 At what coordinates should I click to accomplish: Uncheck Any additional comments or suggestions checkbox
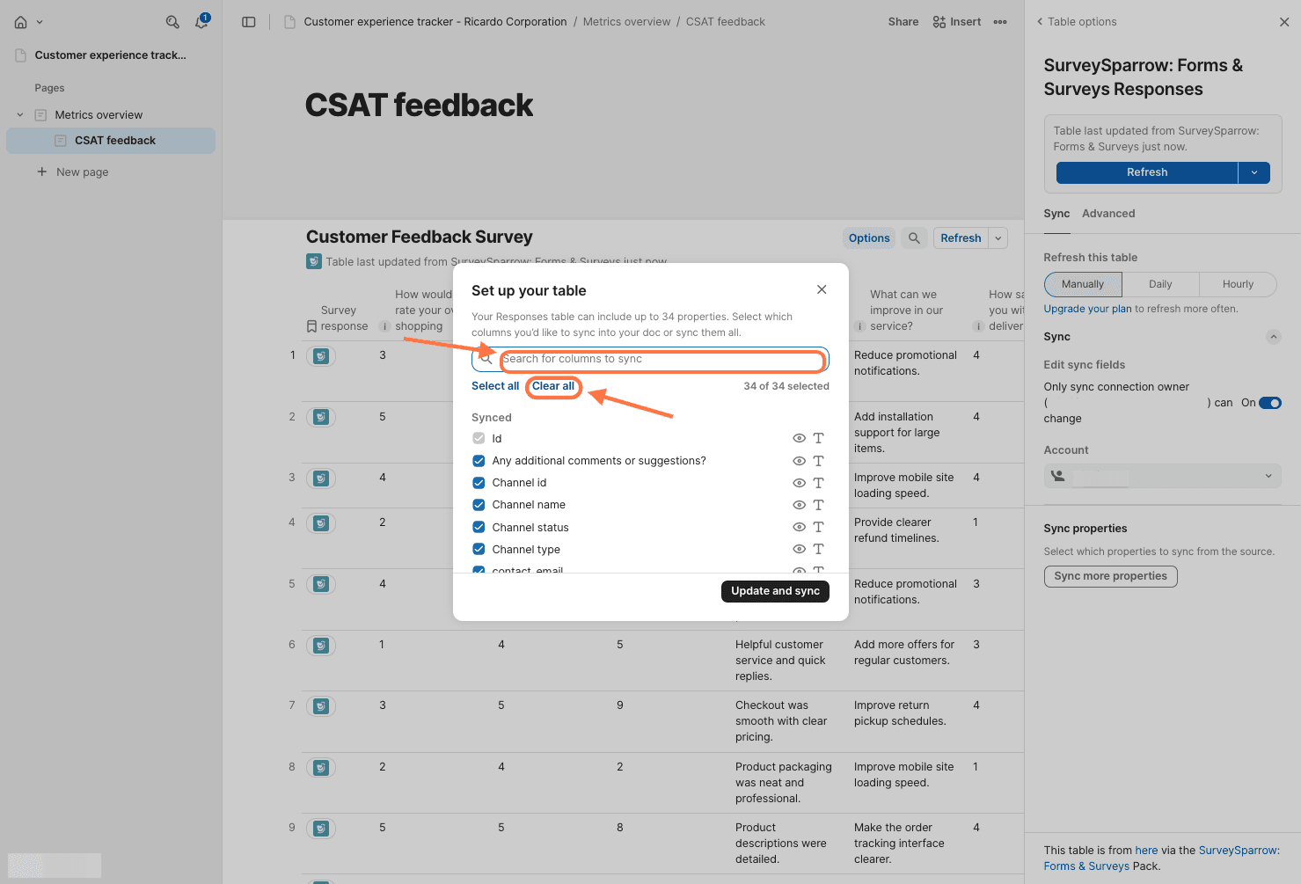(479, 461)
